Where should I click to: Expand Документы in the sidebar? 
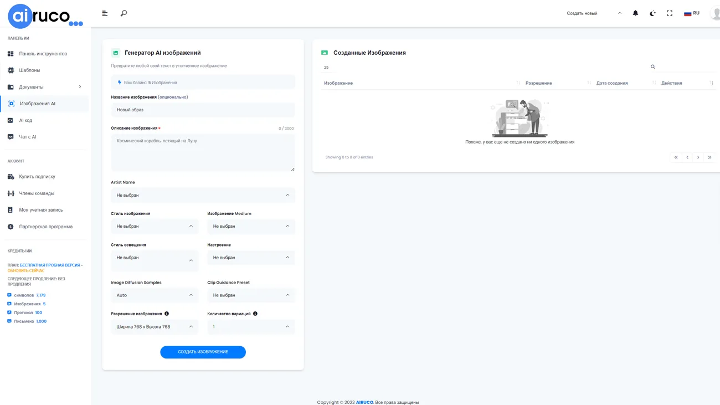44,87
